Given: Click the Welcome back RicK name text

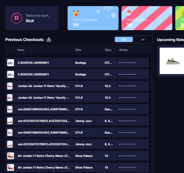Looking at the screenshot, I should [x=30, y=21].
